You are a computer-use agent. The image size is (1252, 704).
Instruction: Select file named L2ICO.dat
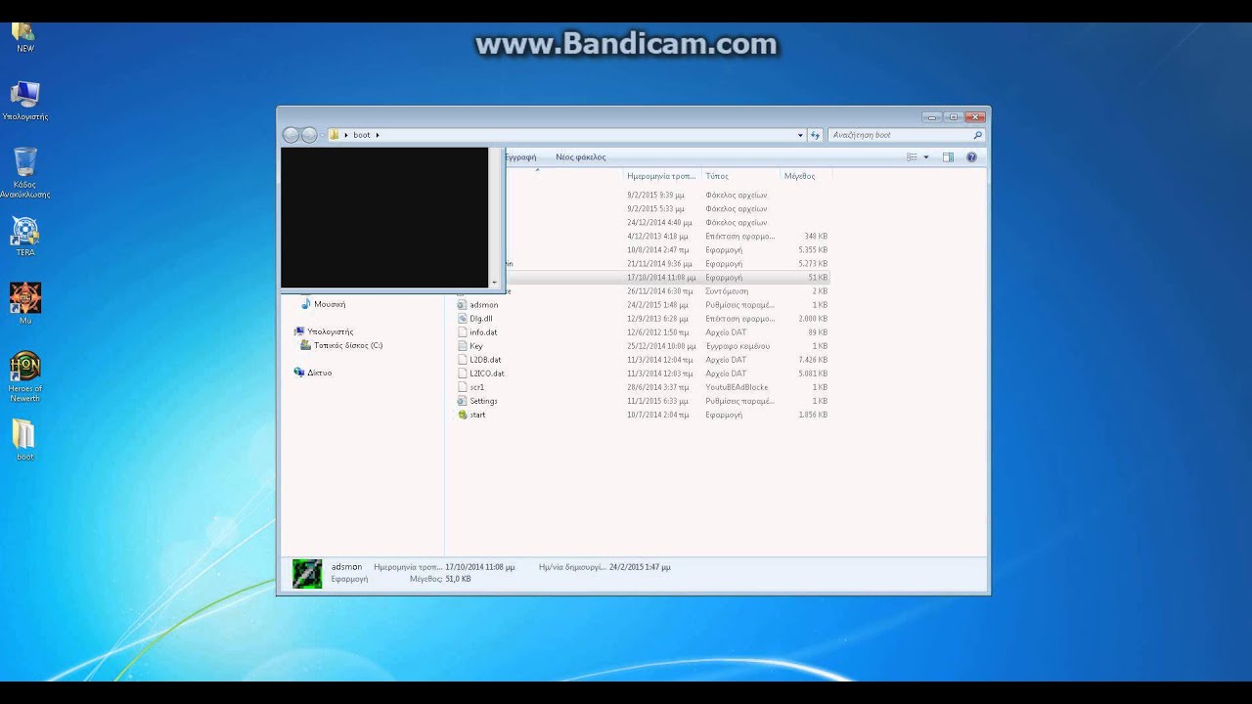(x=487, y=374)
